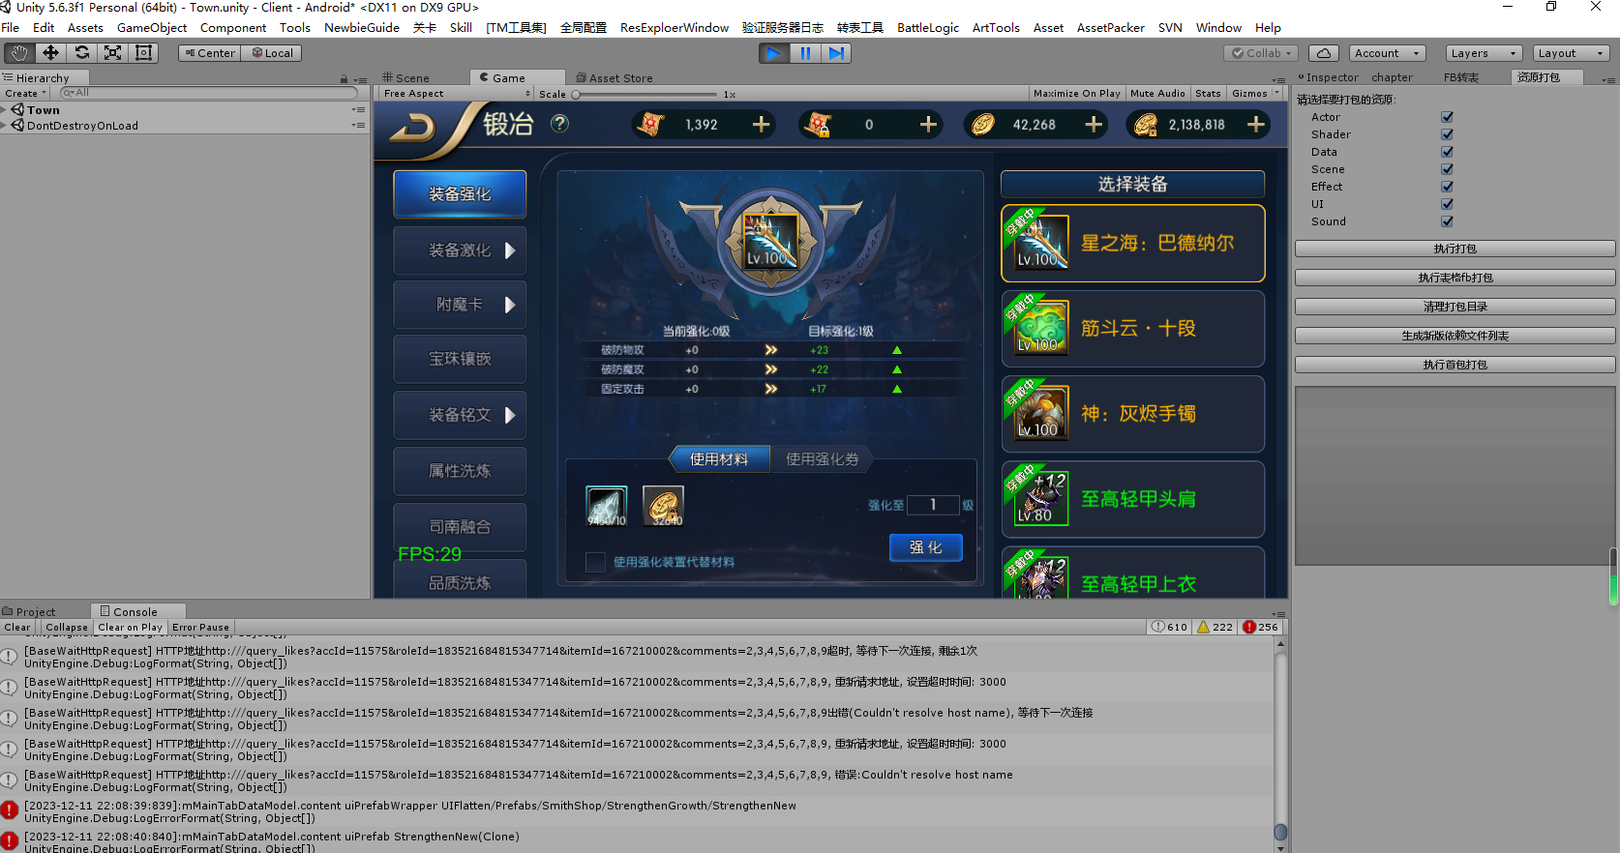The image size is (1620, 853).
Task: Click the 执行打包 button
Action: point(1455,249)
